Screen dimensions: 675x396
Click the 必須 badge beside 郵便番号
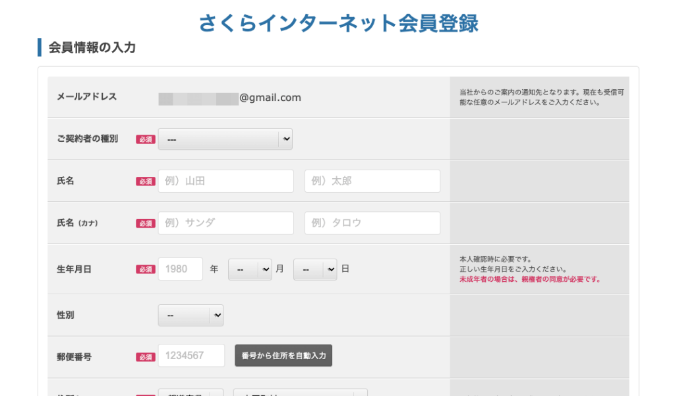pos(146,357)
